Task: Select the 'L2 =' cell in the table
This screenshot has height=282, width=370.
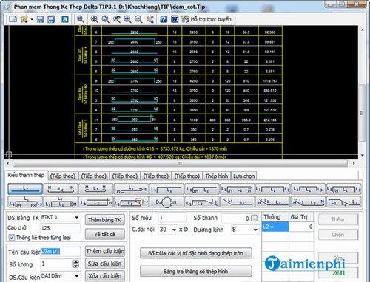Action: point(275,227)
